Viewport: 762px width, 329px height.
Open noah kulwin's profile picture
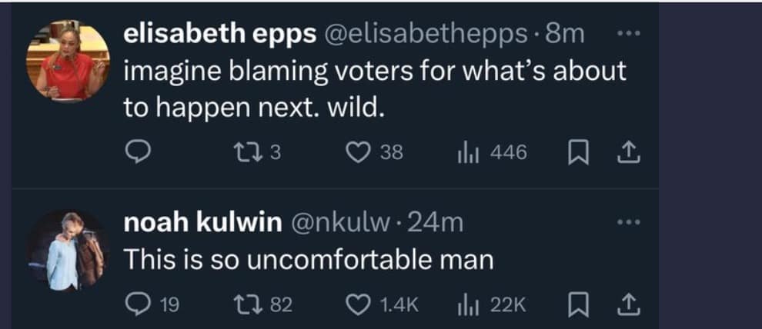(68, 251)
